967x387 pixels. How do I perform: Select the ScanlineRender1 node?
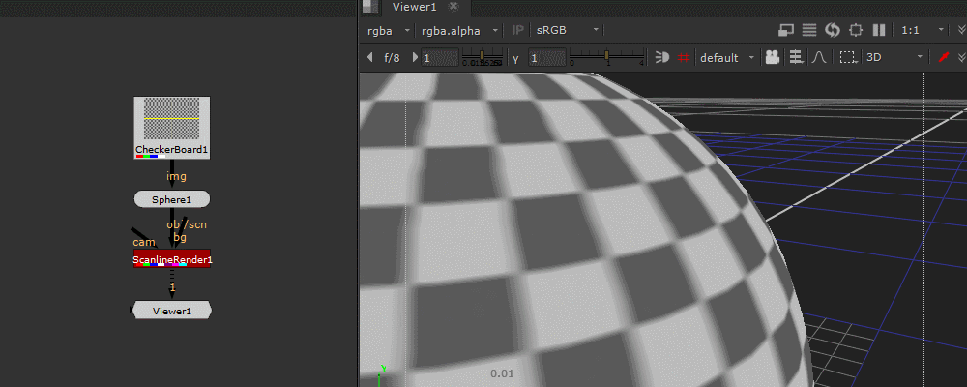(x=172, y=258)
